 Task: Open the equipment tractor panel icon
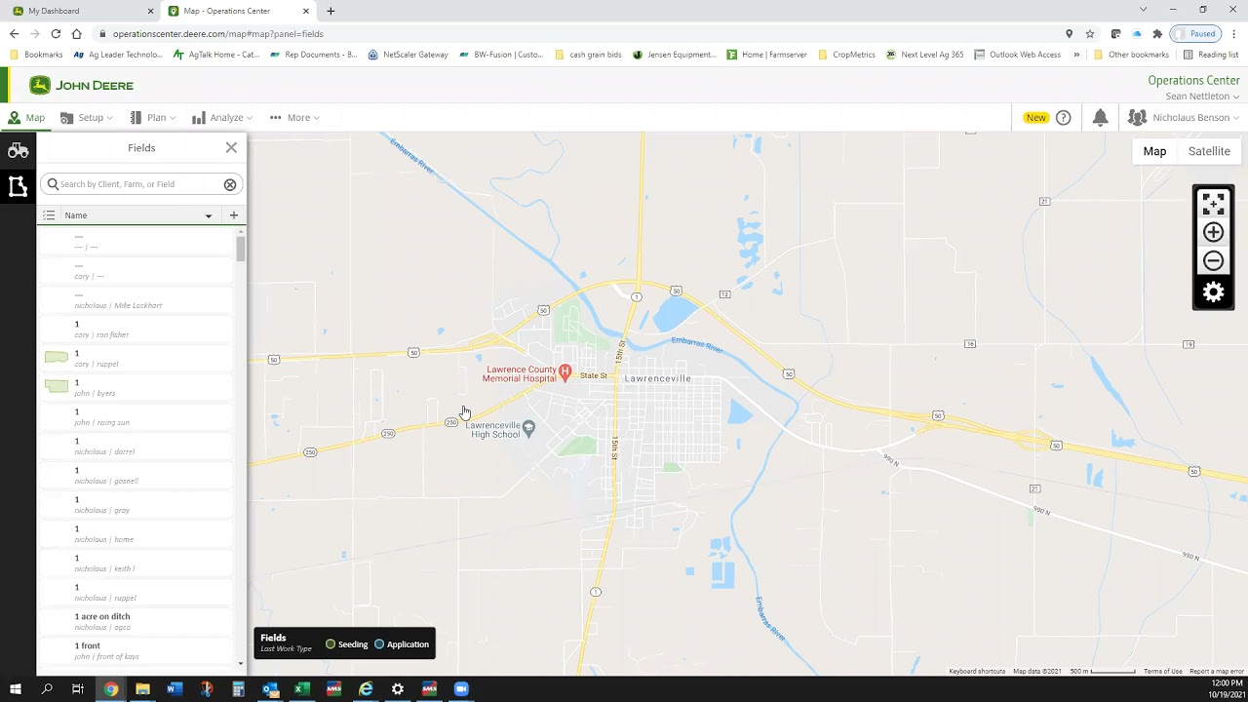point(18,150)
